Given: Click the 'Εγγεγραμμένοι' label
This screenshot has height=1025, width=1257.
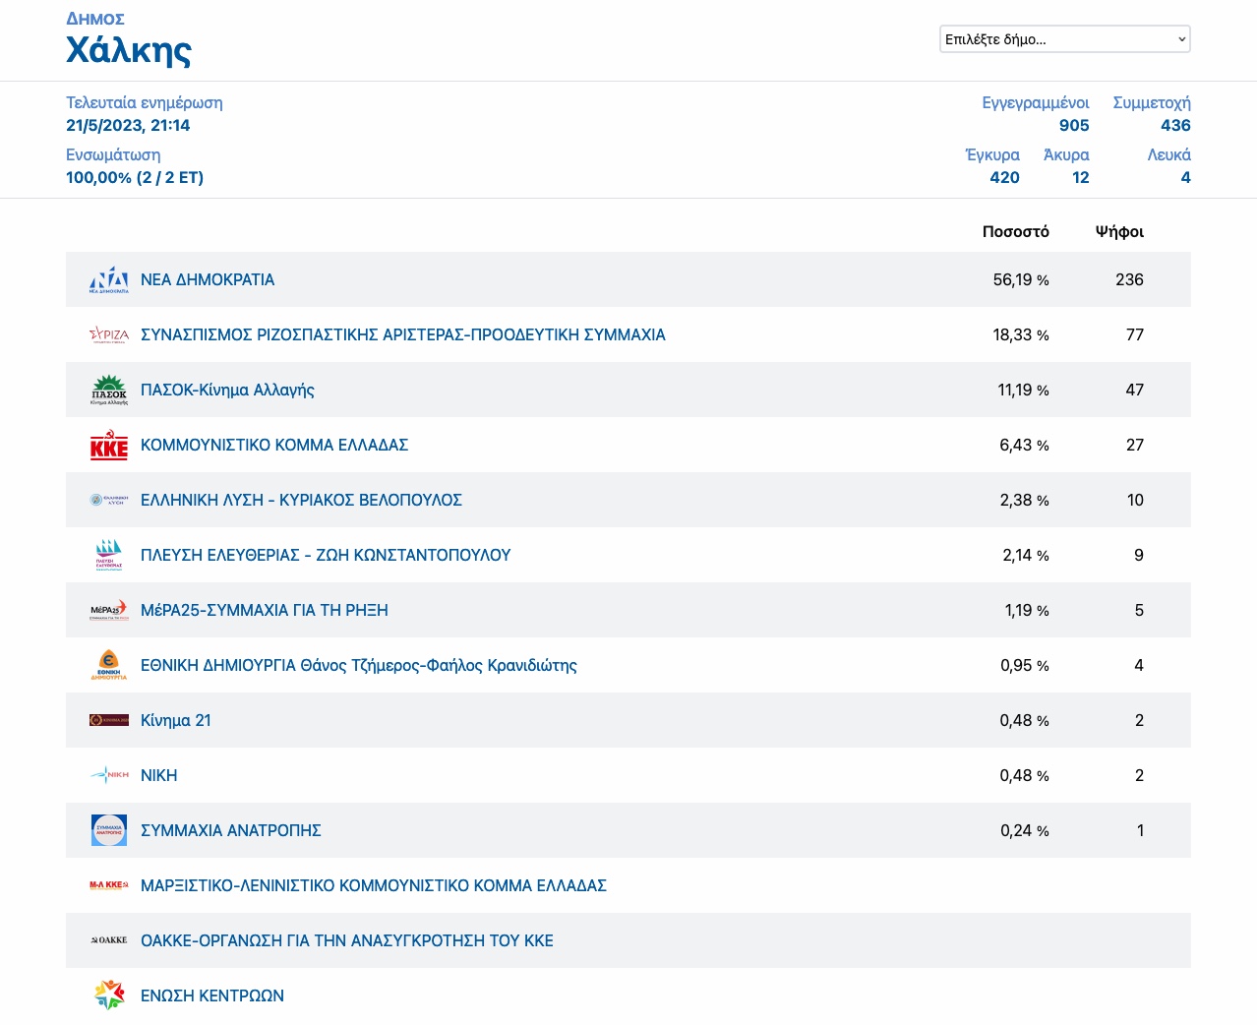Looking at the screenshot, I should pos(1036,102).
